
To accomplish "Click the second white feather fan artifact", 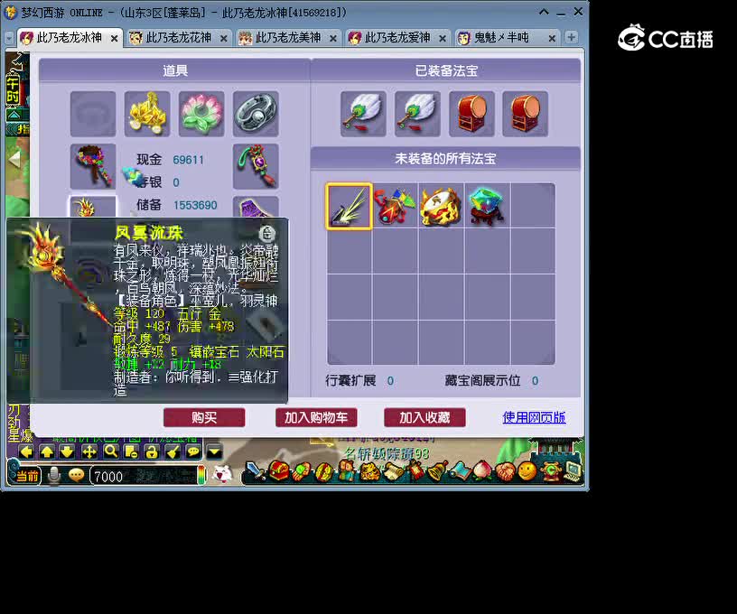I will click(x=417, y=114).
